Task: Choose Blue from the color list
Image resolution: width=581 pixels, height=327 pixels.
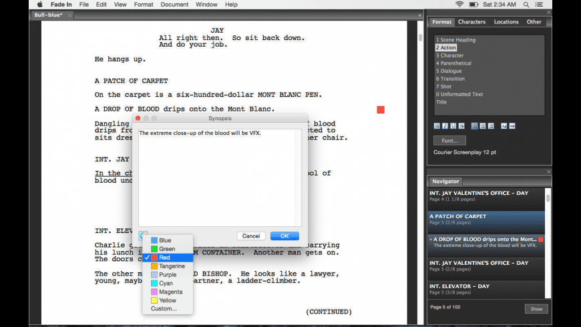Action: point(168,240)
